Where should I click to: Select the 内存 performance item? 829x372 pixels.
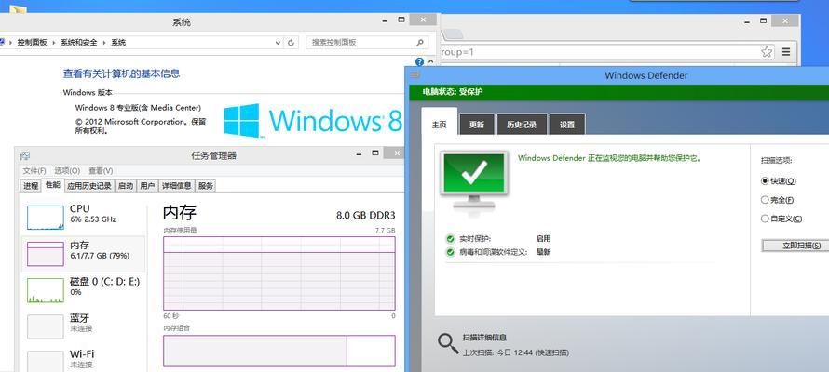click(83, 254)
